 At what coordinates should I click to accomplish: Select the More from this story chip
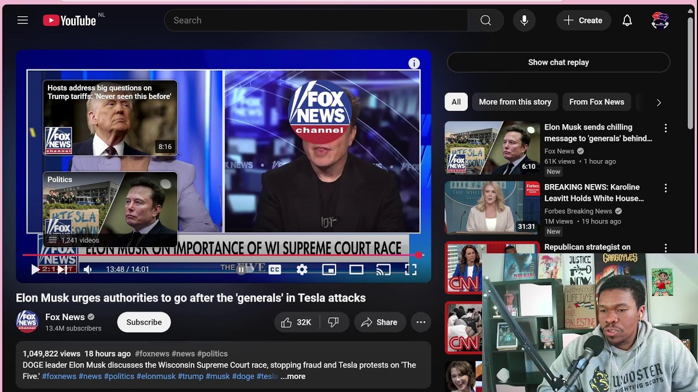click(x=515, y=102)
